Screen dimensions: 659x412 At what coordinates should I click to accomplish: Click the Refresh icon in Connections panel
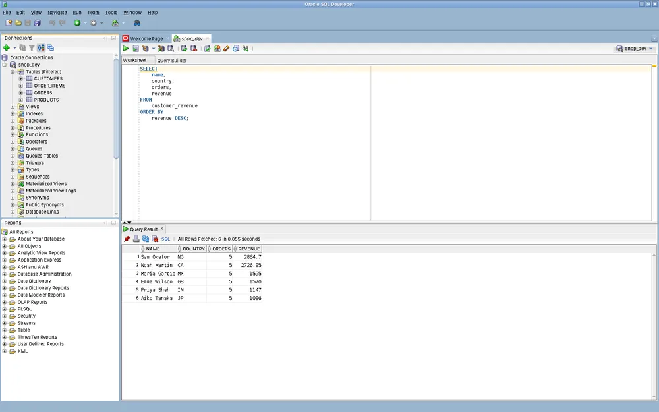[22, 48]
